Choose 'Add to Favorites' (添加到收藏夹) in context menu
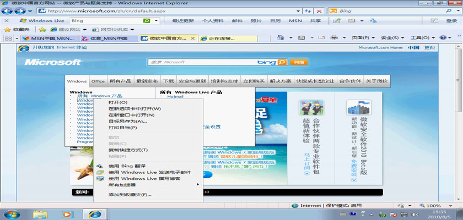This screenshot has width=463, height=220. coord(130,195)
